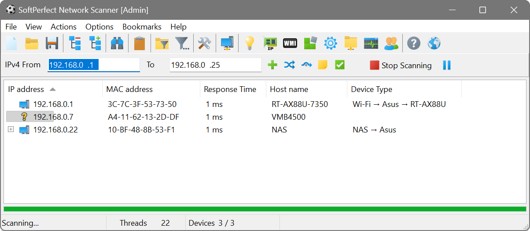Click host name NAS
Screen dimensions: 530x231
pyautogui.click(x=279, y=130)
